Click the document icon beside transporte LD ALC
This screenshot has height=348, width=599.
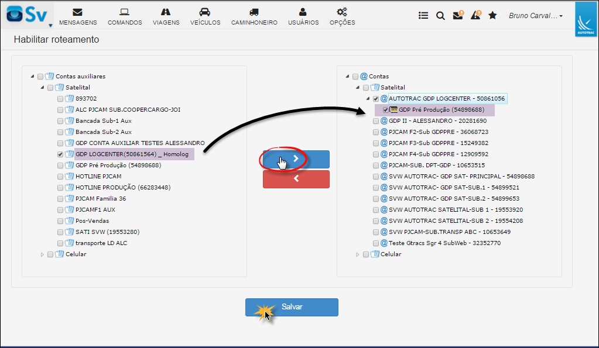pyautogui.click(x=69, y=243)
